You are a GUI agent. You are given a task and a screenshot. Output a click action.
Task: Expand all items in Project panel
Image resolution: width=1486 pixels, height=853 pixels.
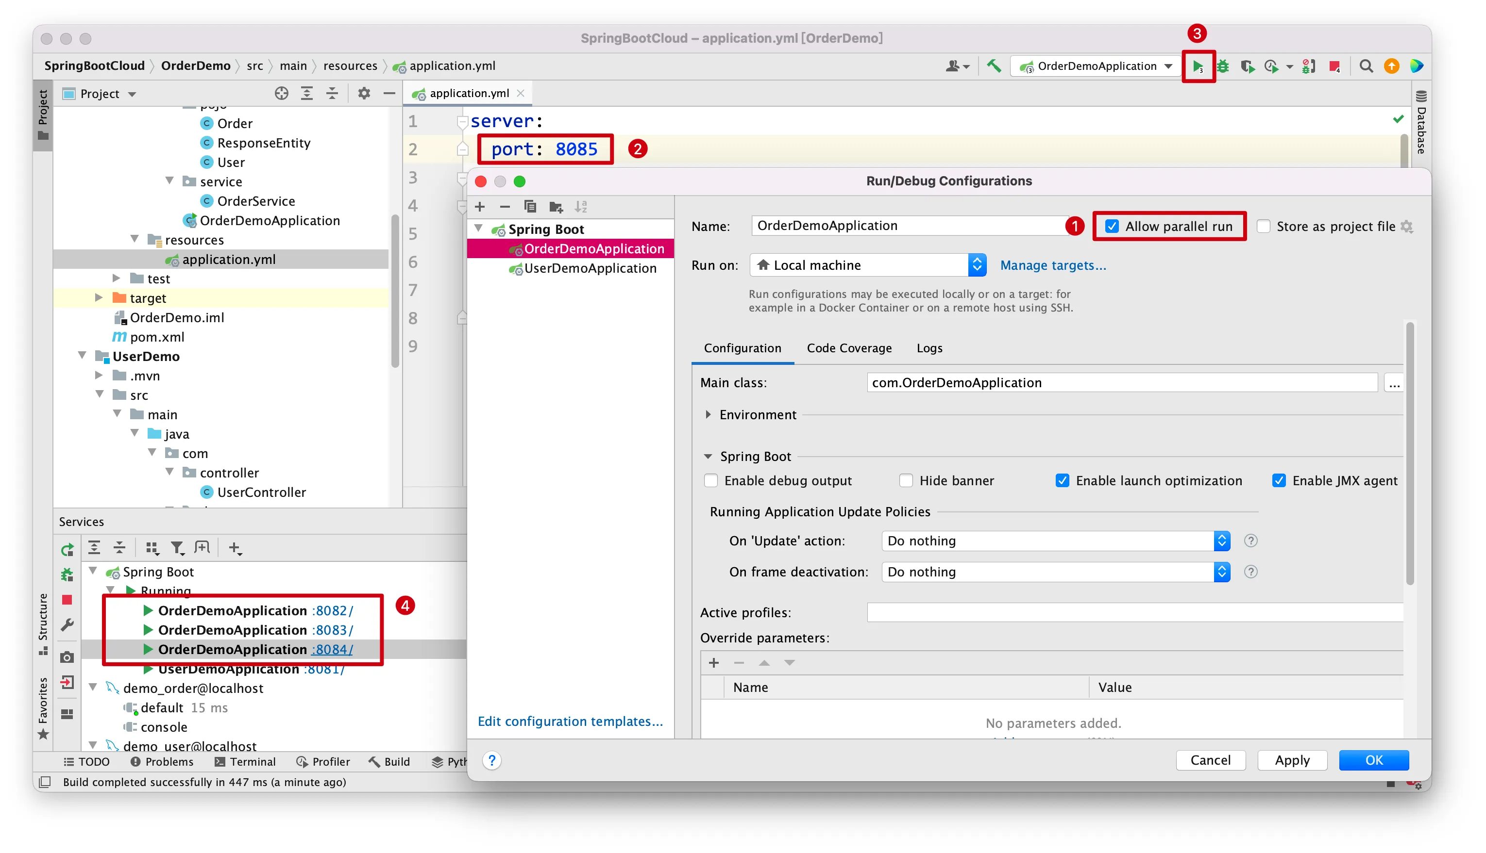pos(306,94)
